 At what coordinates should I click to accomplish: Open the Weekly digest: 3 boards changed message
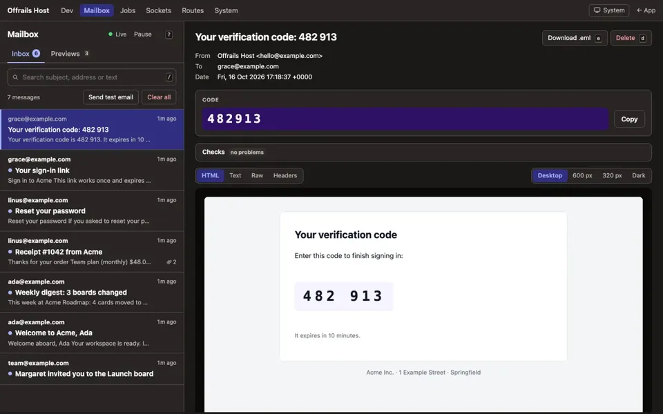coord(92,292)
